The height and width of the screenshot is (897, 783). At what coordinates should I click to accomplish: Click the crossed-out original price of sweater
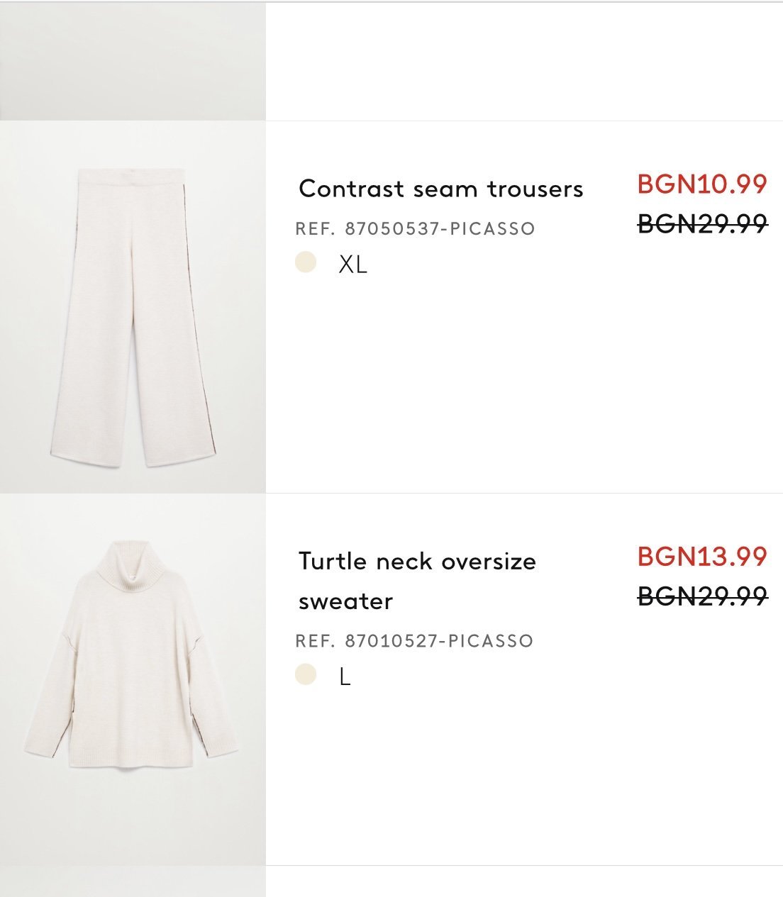(x=702, y=596)
